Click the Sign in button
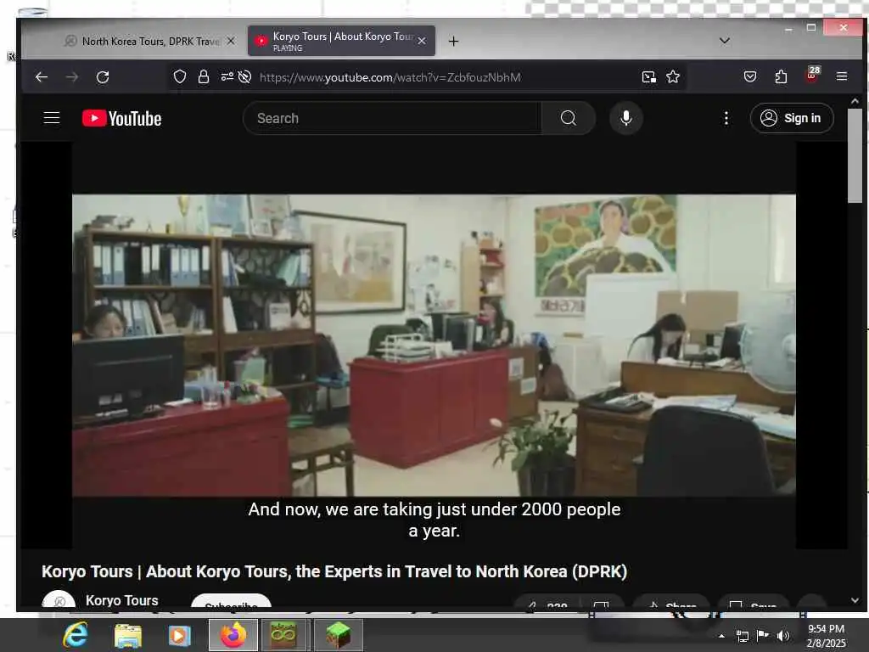This screenshot has height=652, width=869. 792,118
